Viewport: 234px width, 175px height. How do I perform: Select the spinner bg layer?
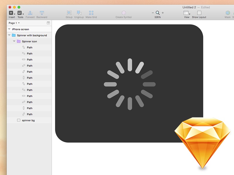point(28,120)
